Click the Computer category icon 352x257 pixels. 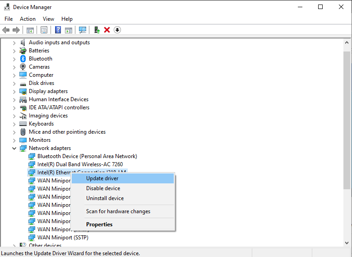click(23, 75)
